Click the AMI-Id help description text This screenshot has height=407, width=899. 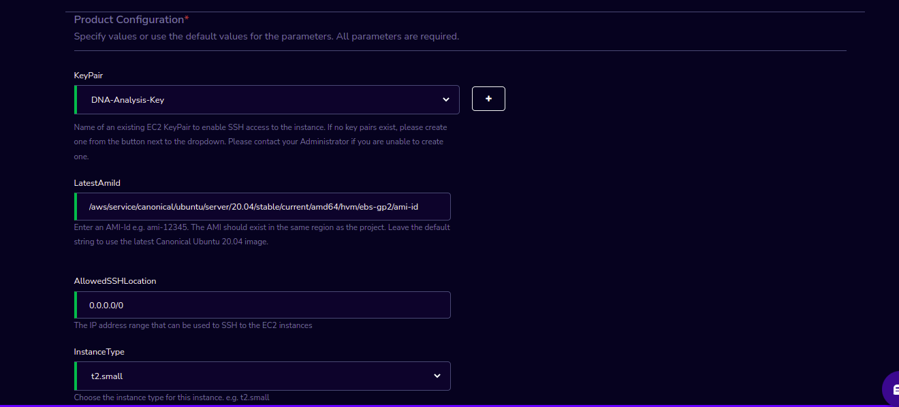262,234
